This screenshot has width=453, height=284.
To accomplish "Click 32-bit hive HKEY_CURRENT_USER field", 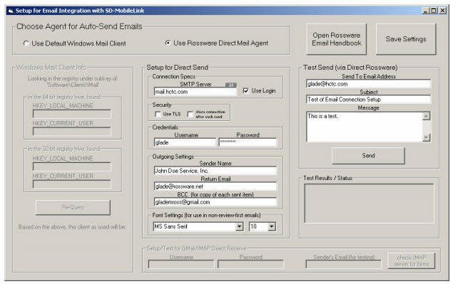I will [71, 184].
